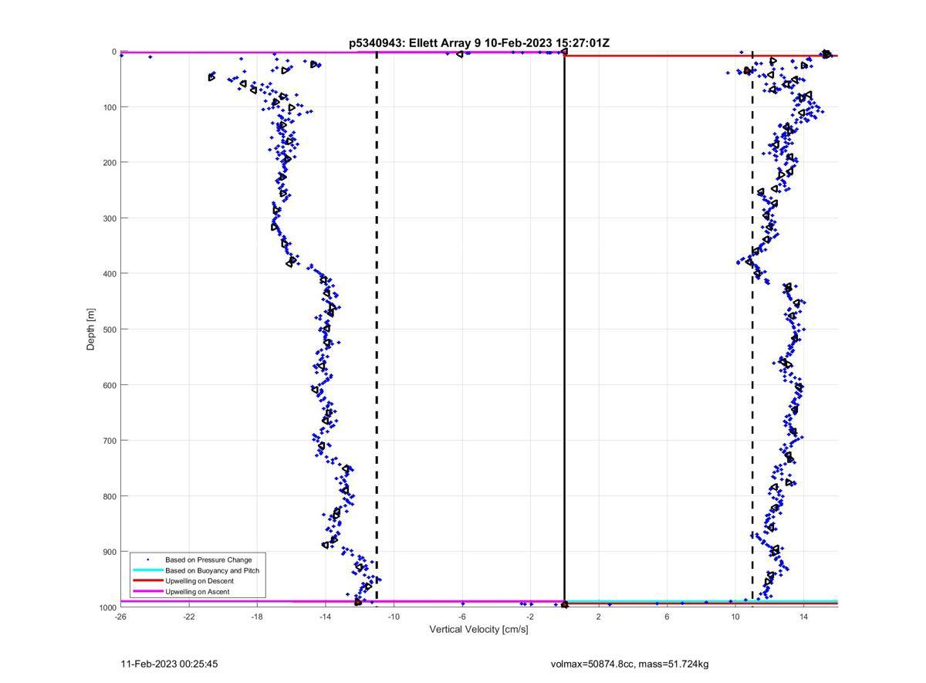Click the x-axis tick label '-6'
This screenshot has width=926, height=683.
click(462, 617)
